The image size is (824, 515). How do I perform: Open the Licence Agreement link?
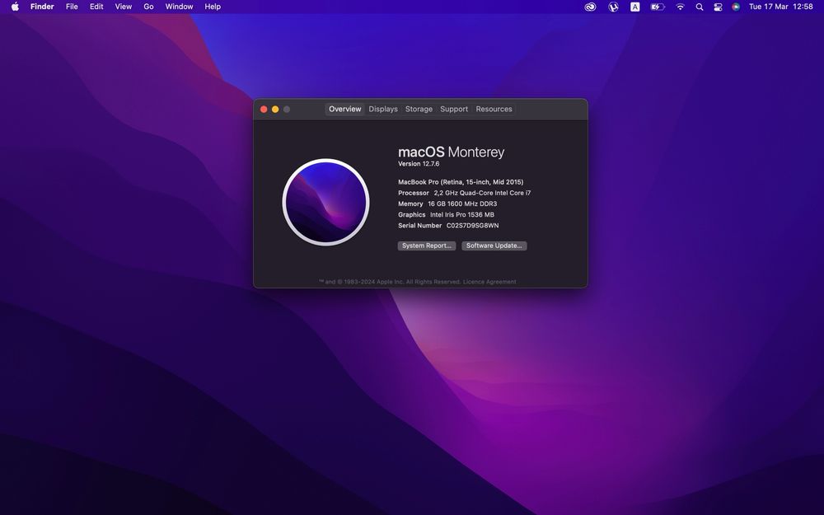(x=489, y=282)
